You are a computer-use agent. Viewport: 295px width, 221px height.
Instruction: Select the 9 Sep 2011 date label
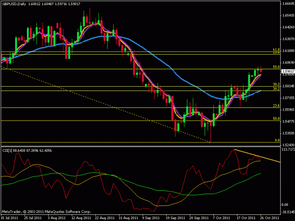[x=151, y=218]
